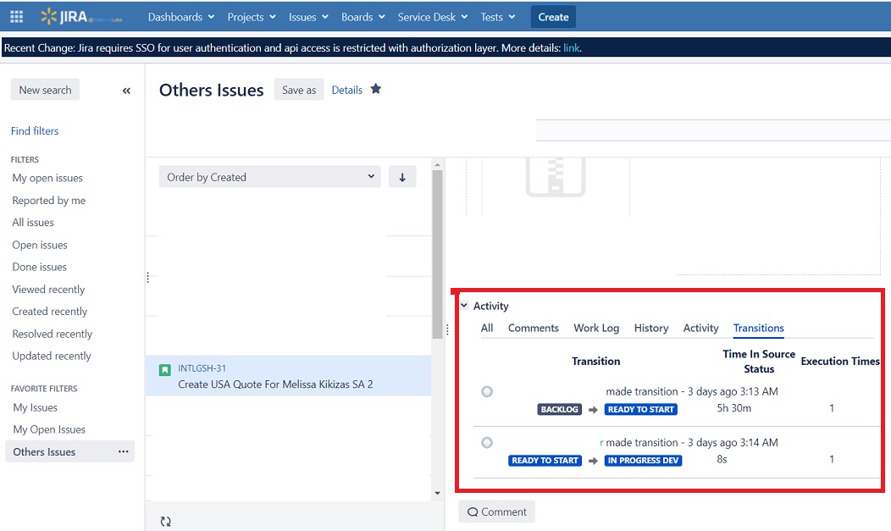
Task: Toggle sort direction with the down arrow
Action: 402,177
